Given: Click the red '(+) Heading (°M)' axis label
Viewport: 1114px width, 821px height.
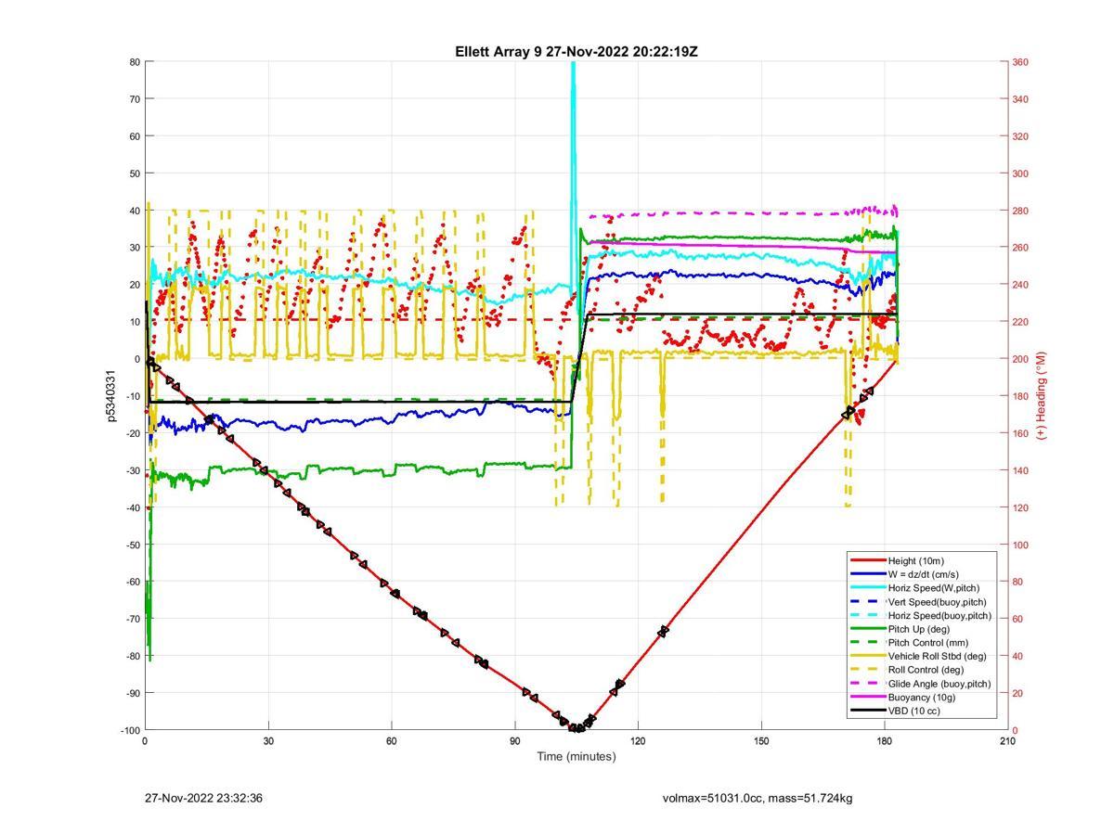Looking at the screenshot, I should click(x=1041, y=395).
